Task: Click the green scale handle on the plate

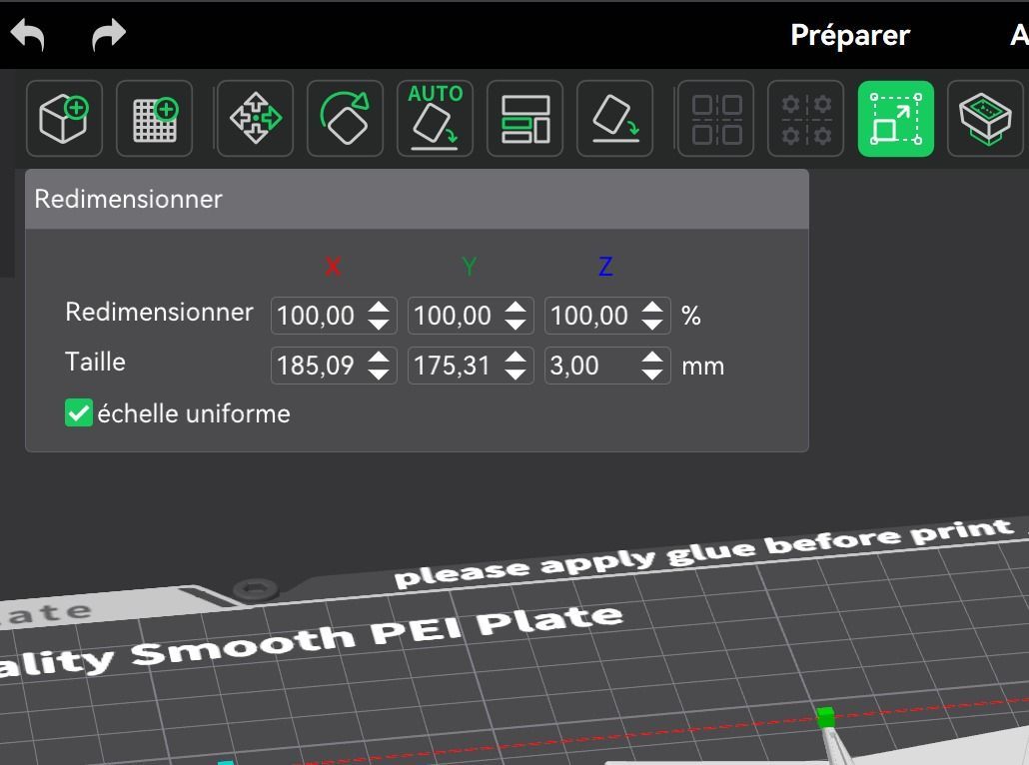Action: [x=825, y=717]
